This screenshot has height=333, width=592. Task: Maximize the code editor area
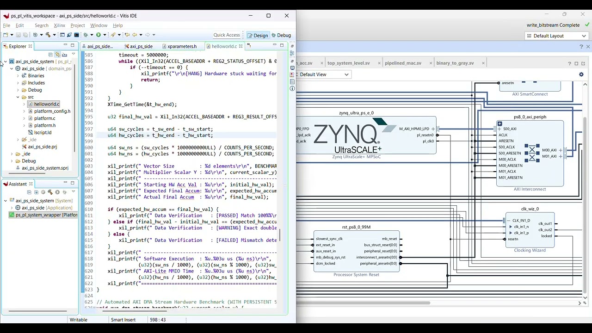(282, 45)
